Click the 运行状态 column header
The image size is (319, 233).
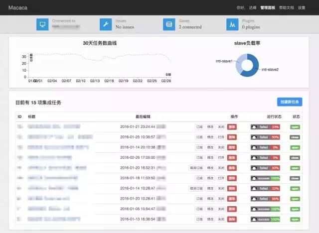pos(274,116)
